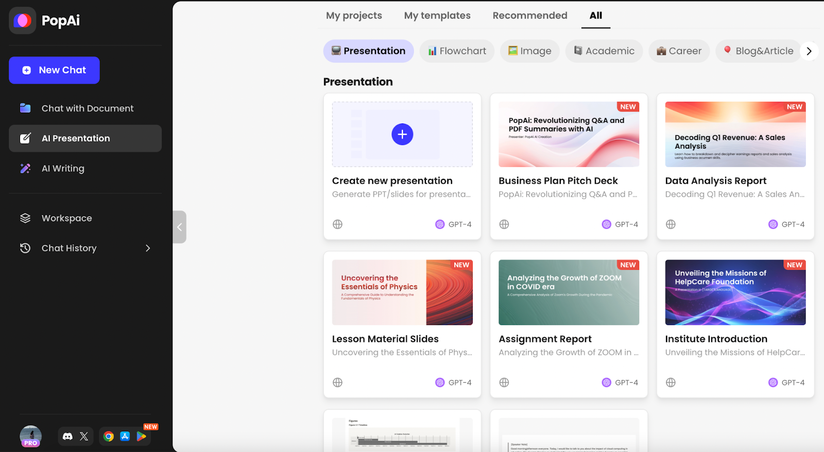Open the timeline figure template thumbnail

(402, 435)
